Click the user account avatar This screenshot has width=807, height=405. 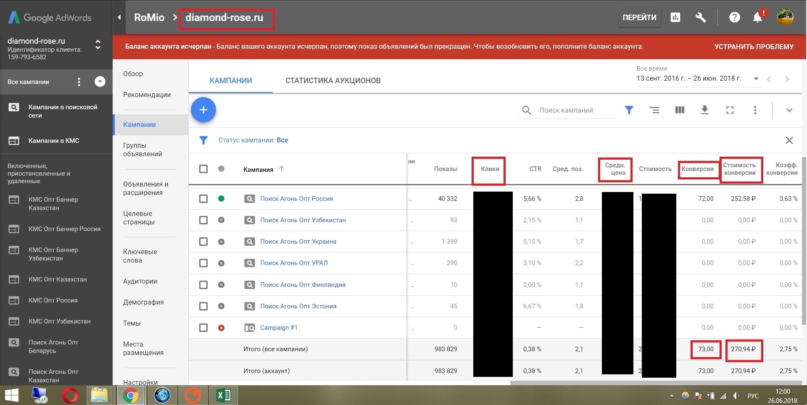coord(785,17)
